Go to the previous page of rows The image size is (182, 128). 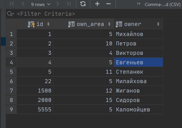point(23,4)
